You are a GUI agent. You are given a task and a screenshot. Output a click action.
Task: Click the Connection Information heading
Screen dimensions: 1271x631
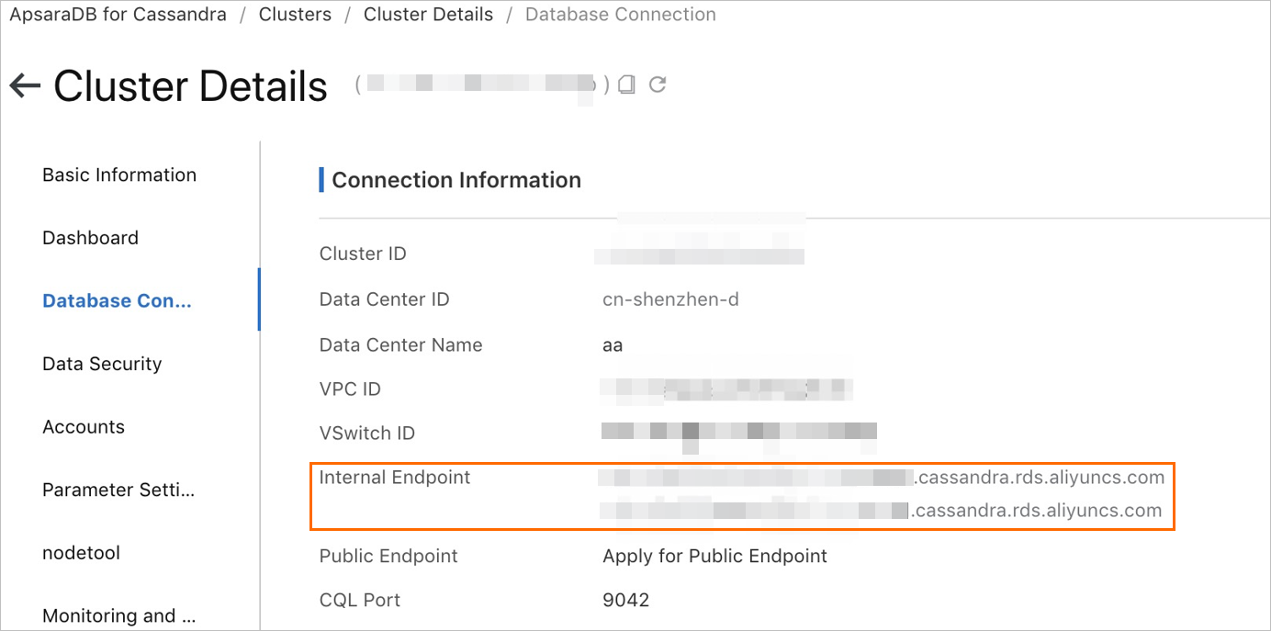point(456,180)
